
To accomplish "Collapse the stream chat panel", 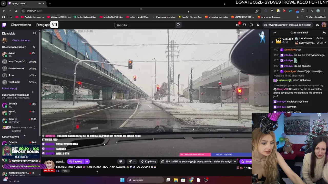I will [274, 33].
